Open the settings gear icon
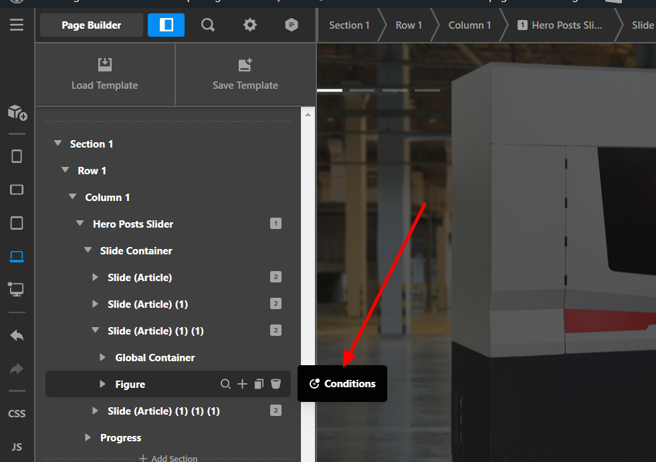Image resolution: width=656 pixels, height=462 pixels. tap(249, 25)
